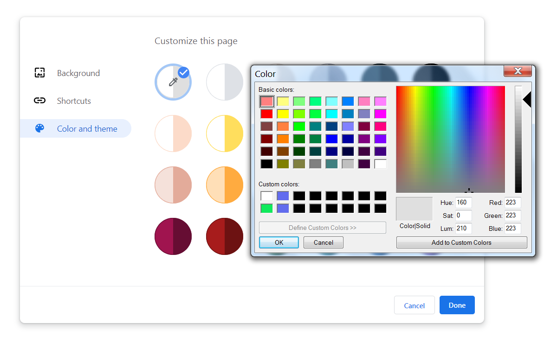Switch to the Background section
The image size is (557, 343).
78,73
